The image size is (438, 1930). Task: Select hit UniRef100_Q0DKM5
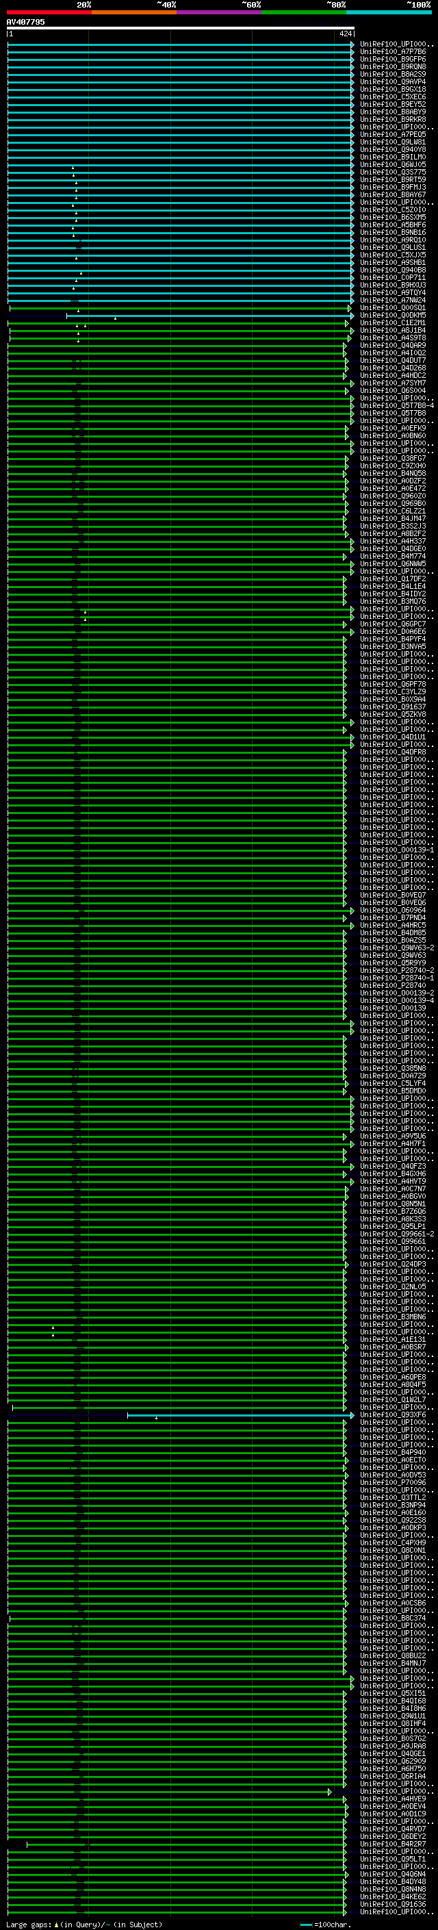click(393, 315)
